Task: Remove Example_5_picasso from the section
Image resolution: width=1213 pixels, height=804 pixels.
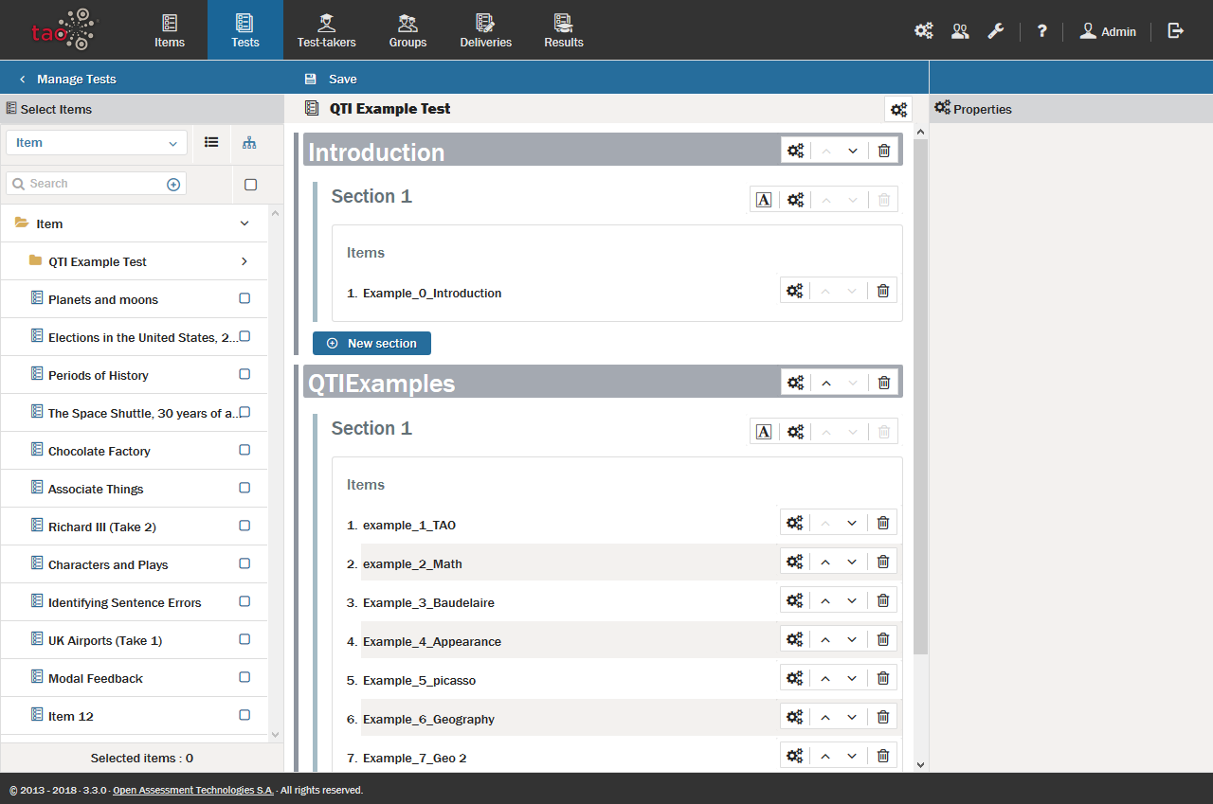Action: 882,678
